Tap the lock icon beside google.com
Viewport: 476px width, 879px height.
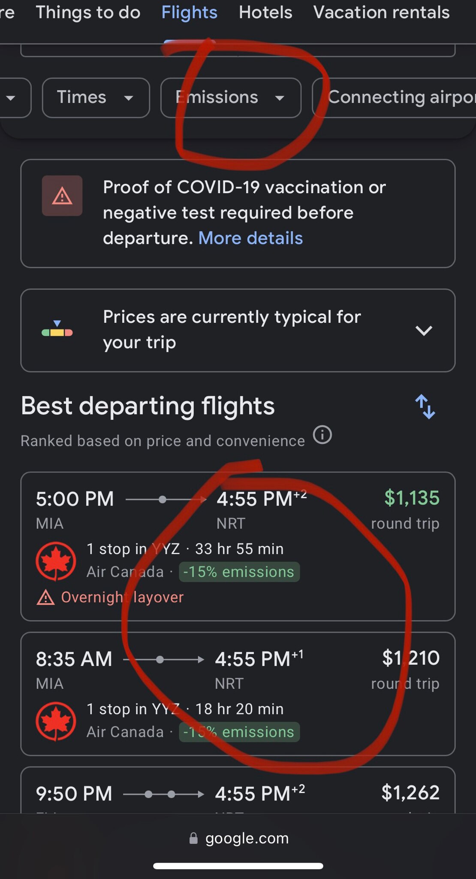[193, 838]
